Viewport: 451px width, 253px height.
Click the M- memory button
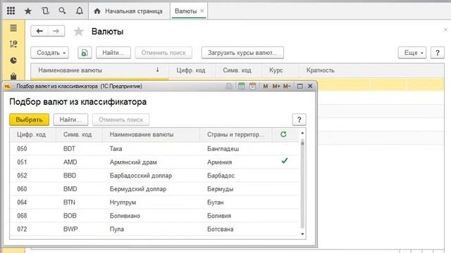287,86
